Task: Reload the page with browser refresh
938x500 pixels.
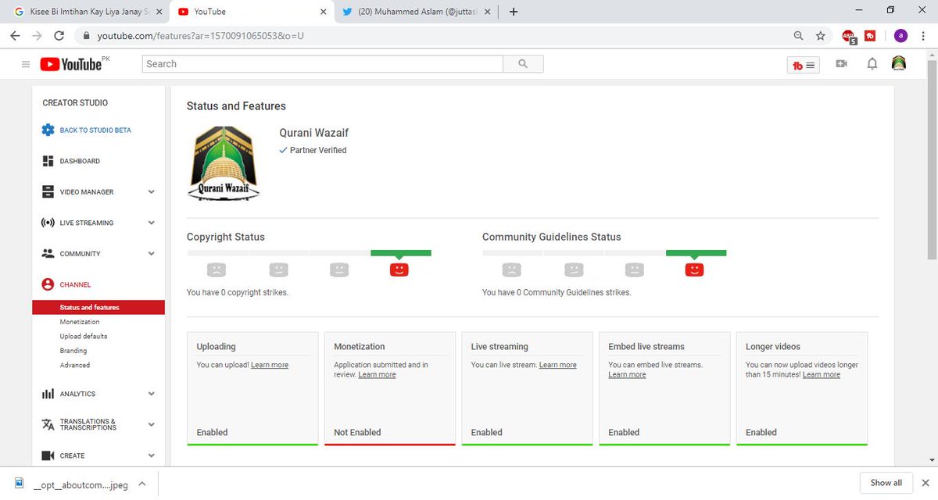Action: (x=59, y=36)
